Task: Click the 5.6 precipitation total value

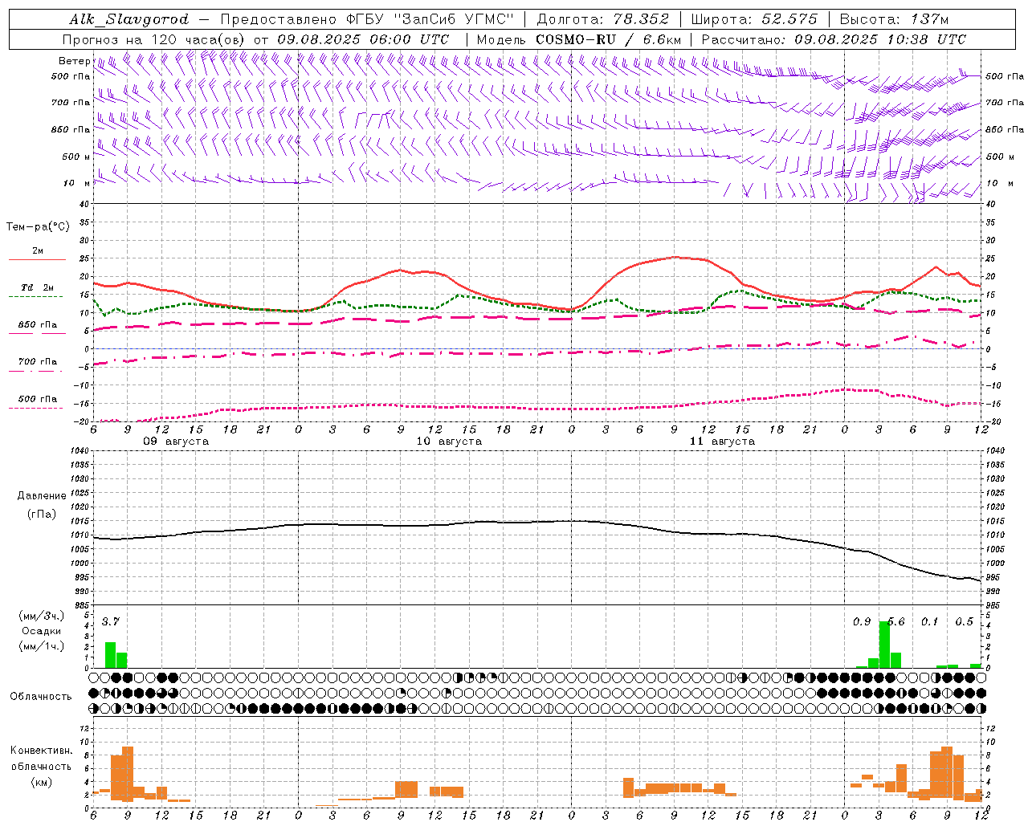Action: coord(895,622)
